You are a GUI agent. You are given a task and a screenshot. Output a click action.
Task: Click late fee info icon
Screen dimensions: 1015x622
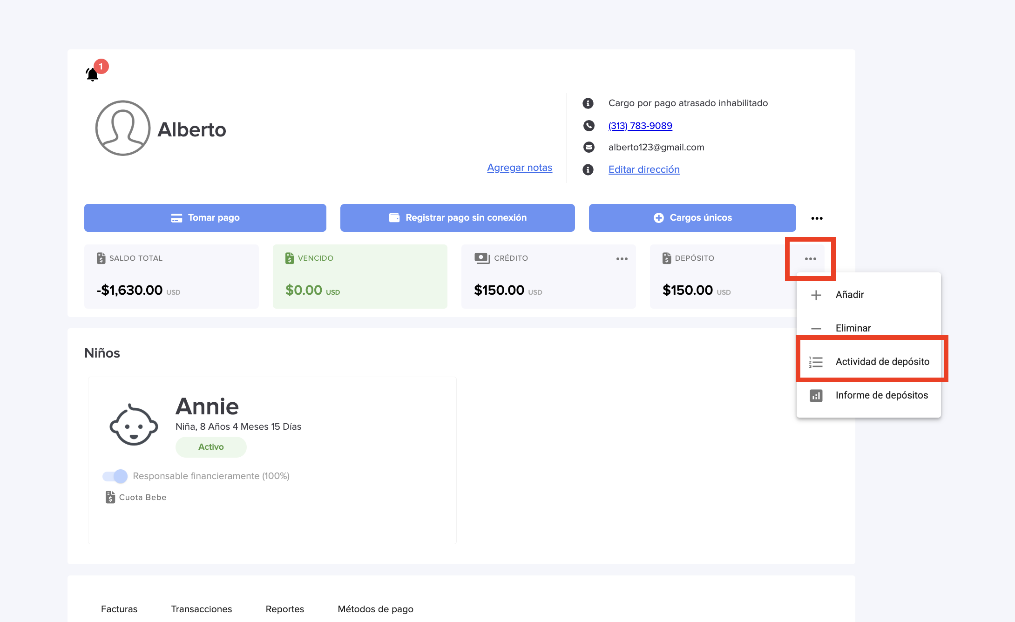coord(588,103)
